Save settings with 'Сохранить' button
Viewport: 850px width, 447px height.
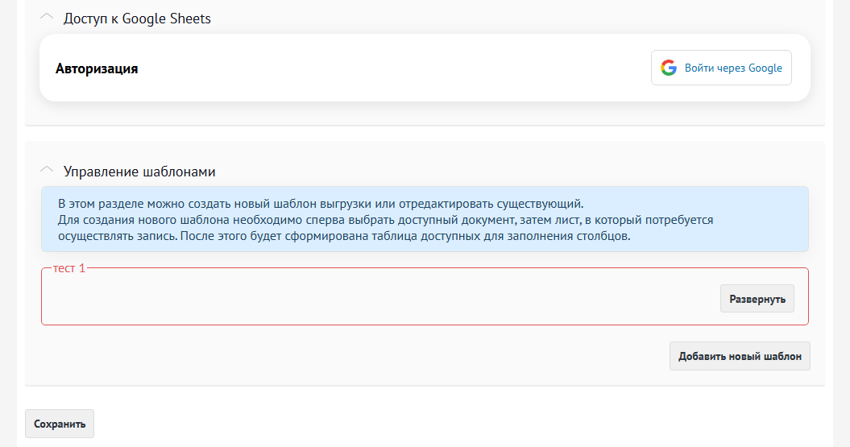pos(60,424)
